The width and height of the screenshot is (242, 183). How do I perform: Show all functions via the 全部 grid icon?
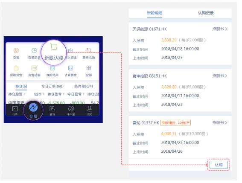click(89, 68)
